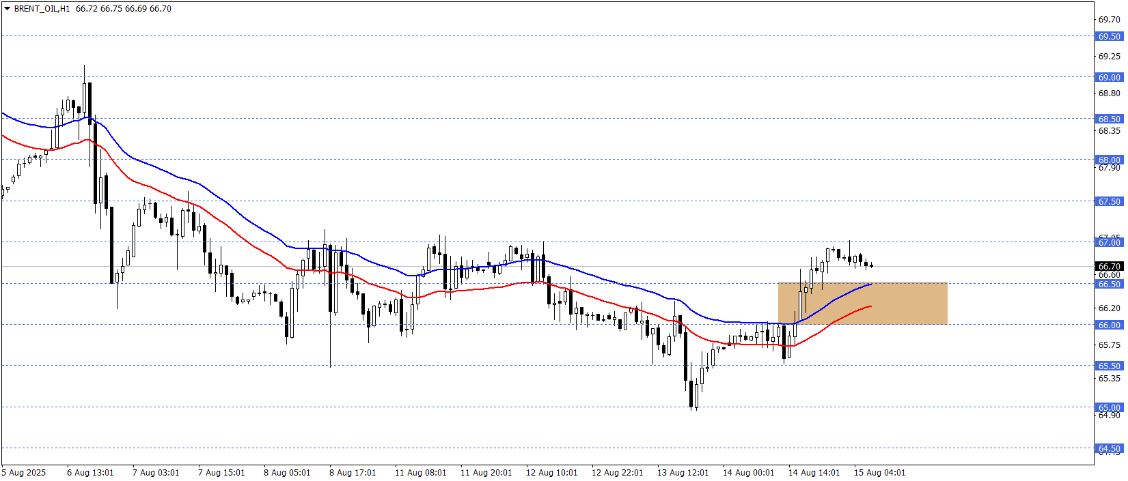Click the 68.80 price scale value
The width and height of the screenshot is (1128, 481).
[1109, 93]
